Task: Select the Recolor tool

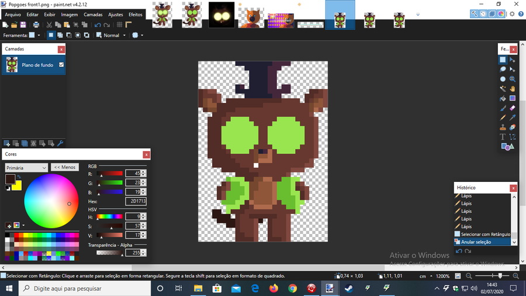Action: [512, 127]
